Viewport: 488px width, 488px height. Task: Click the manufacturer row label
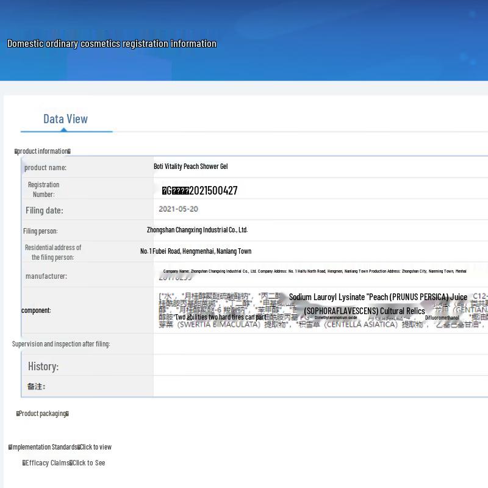pos(46,276)
